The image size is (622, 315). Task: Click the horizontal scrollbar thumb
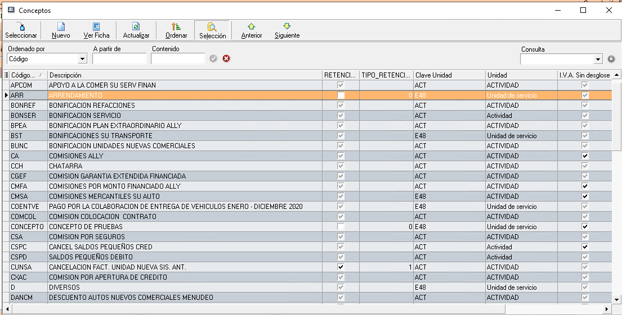tap(258, 309)
